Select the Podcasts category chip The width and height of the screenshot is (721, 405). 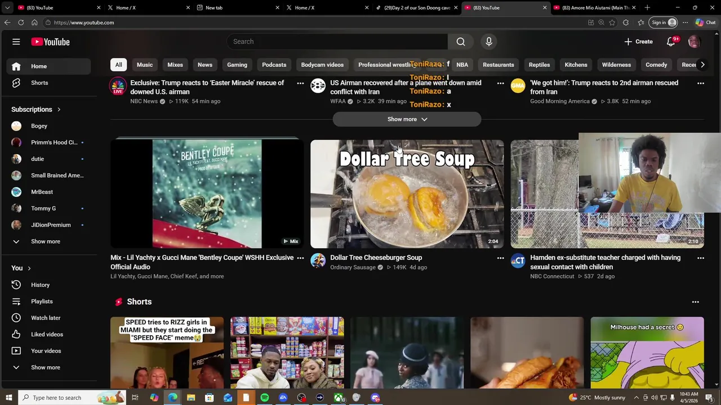pyautogui.click(x=274, y=65)
